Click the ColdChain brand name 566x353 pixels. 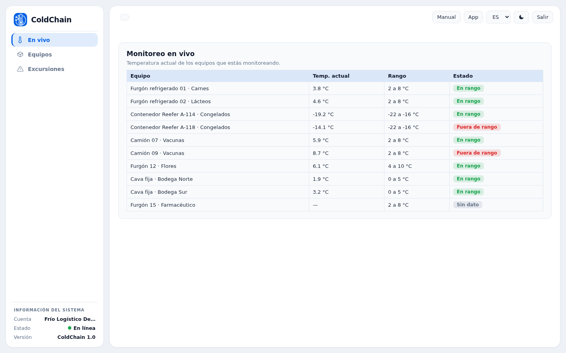51,20
